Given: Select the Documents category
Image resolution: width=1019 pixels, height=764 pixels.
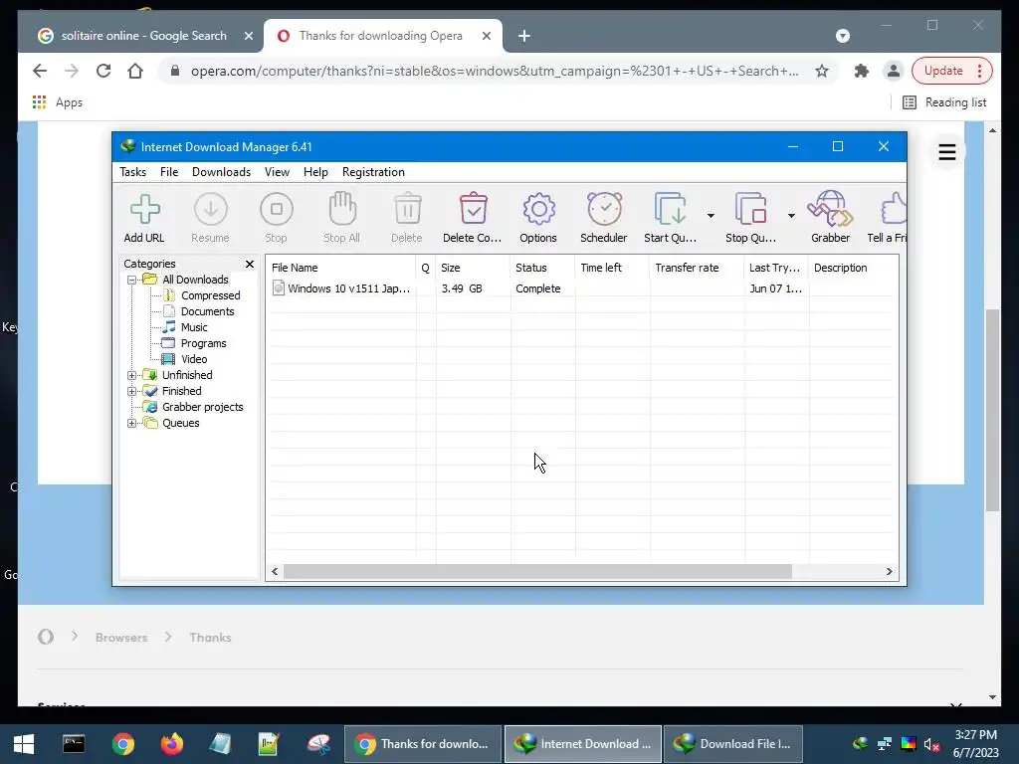Looking at the screenshot, I should (207, 311).
